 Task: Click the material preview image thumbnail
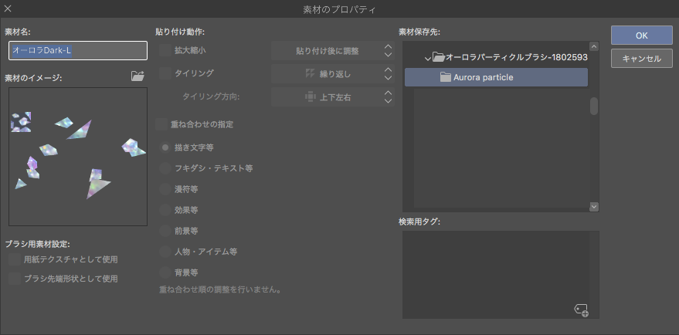click(x=78, y=157)
